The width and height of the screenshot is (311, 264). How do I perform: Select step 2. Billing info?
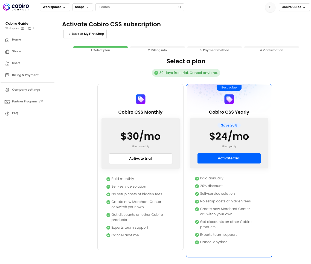(158, 50)
